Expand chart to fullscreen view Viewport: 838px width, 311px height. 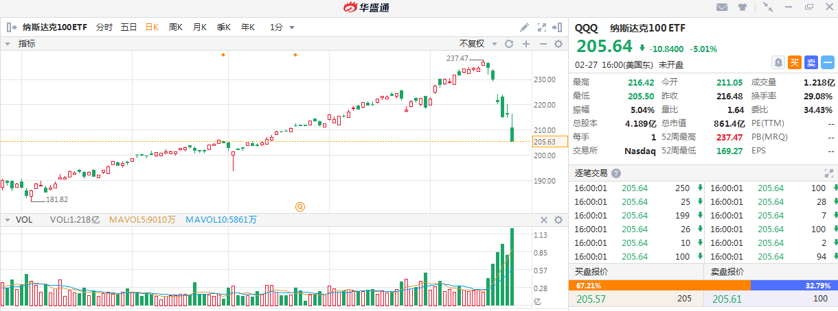(541, 27)
